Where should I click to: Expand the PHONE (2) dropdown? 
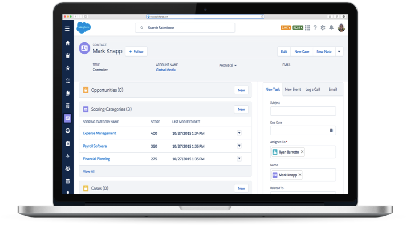click(x=236, y=66)
